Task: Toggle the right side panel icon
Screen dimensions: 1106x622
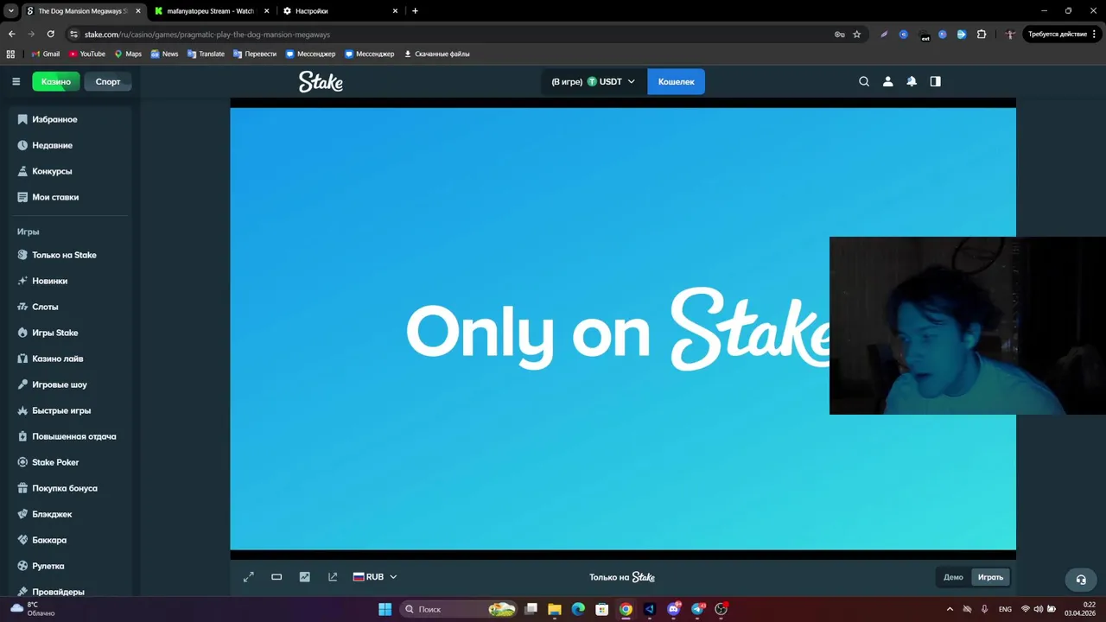Action: (935, 81)
